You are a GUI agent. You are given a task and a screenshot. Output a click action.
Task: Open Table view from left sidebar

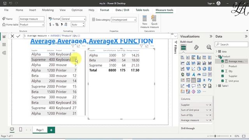click(x=4, y=45)
